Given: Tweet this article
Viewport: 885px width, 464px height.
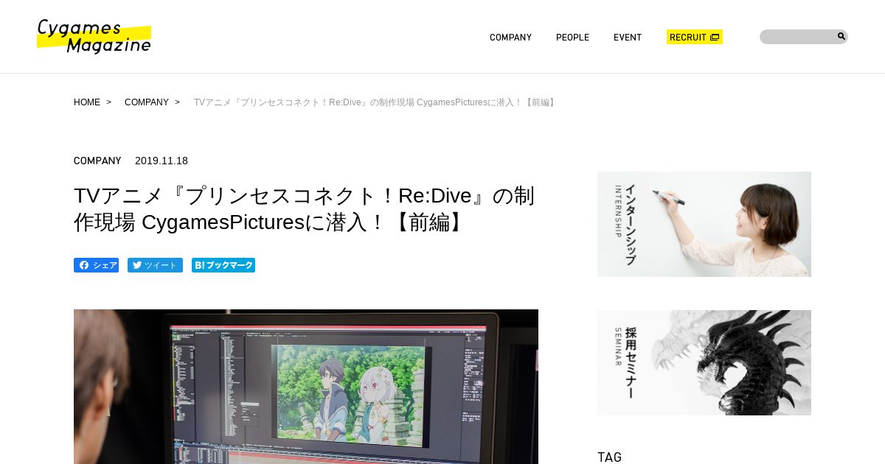Looking at the screenshot, I should pyautogui.click(x=155, y=265).
